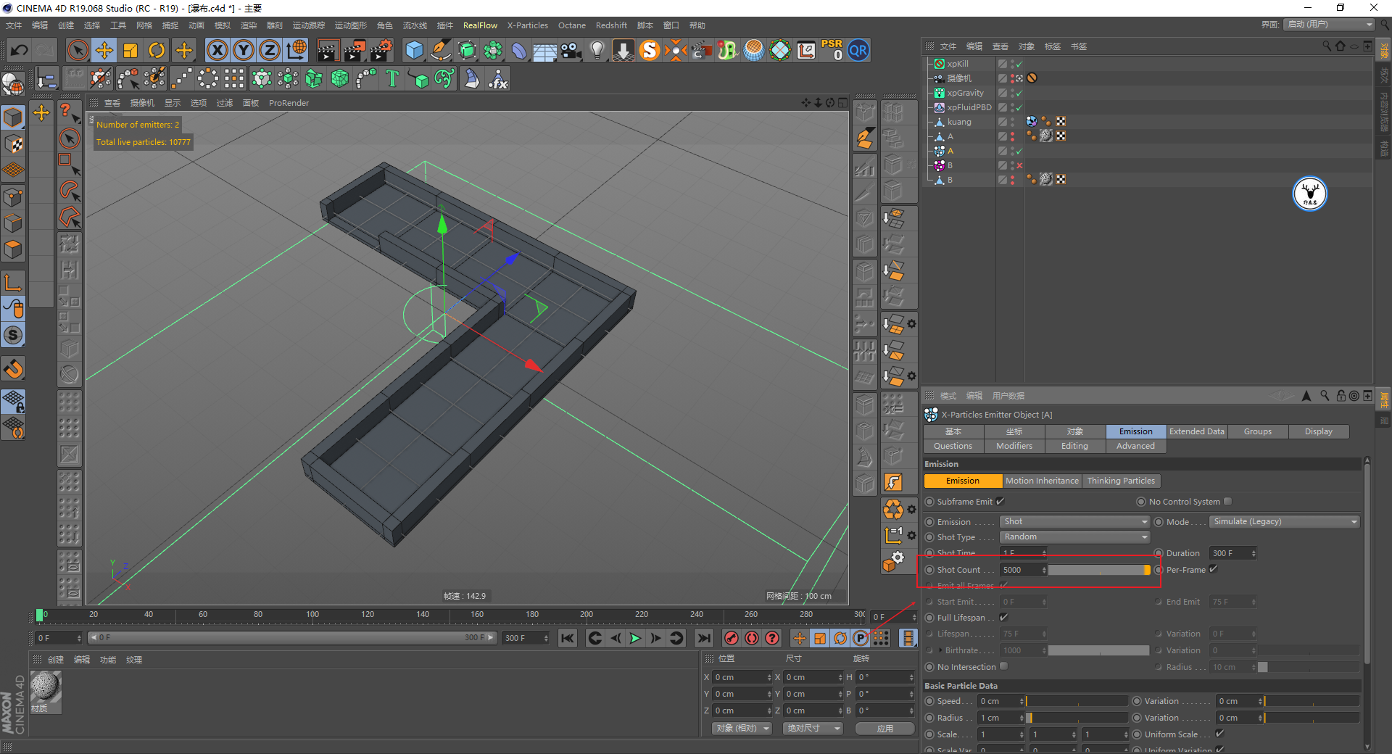Viewport: 1392px width, 754px height.
Task: Select the Move tool in top toolbar
Action: point(104,50)
